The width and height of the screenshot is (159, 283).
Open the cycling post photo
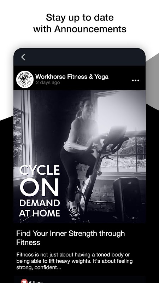coord(79,157)
